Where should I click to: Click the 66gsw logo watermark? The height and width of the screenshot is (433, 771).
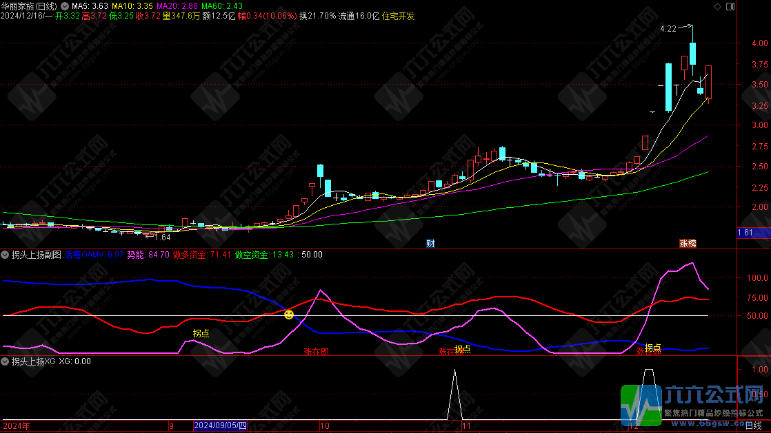point(695,404)
